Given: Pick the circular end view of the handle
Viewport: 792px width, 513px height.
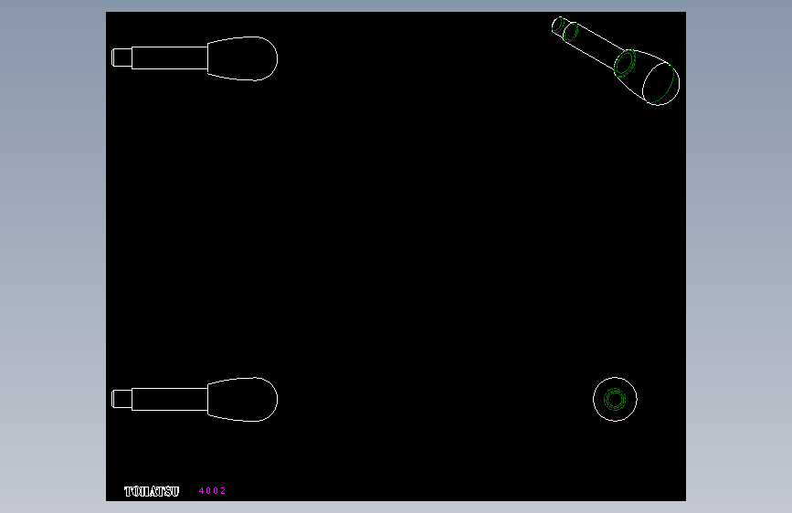Looking at the screenshot, I should [x=615, y=400].
